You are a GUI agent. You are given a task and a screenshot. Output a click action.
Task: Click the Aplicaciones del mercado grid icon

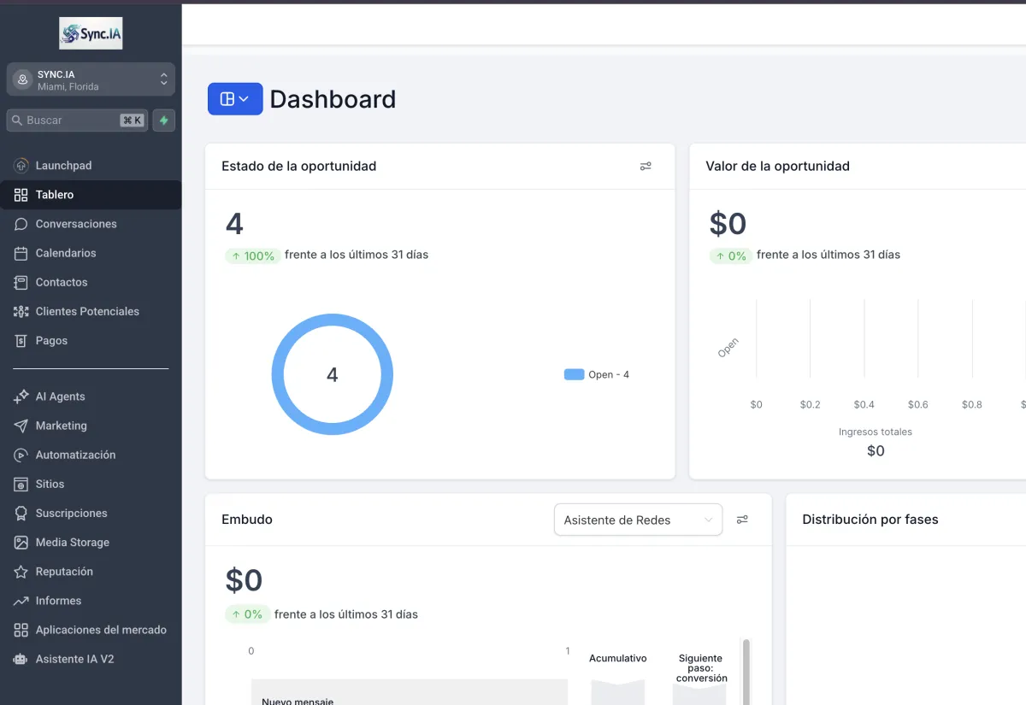click(21, 630)
